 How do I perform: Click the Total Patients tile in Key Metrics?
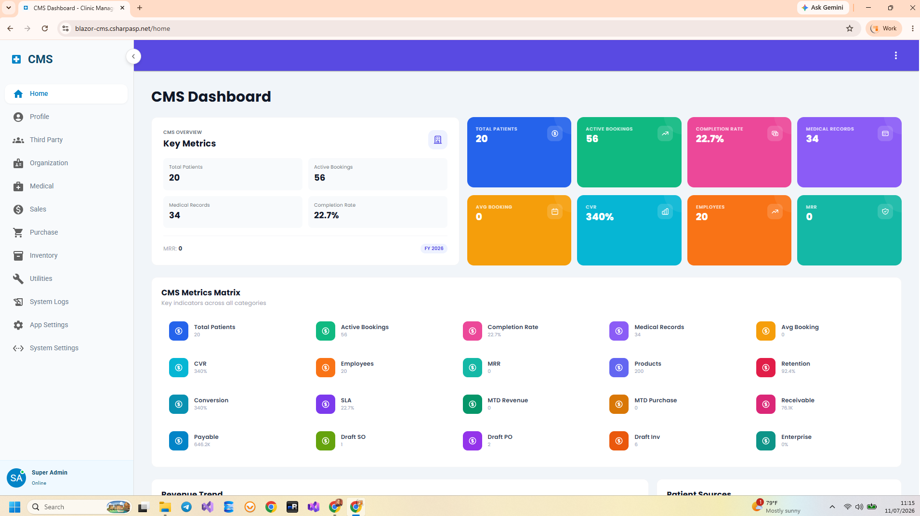pos(233,174)
